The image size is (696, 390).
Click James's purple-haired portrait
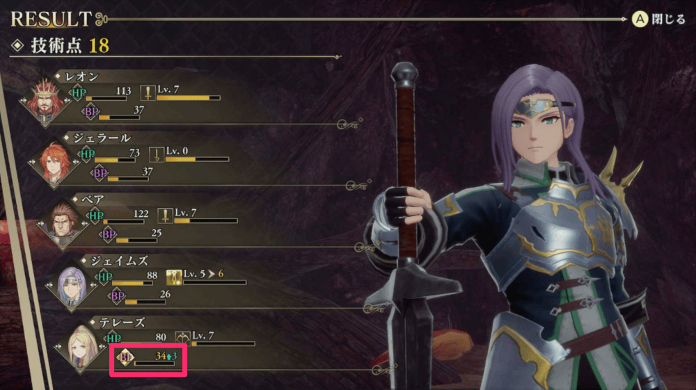click(71, 286)
